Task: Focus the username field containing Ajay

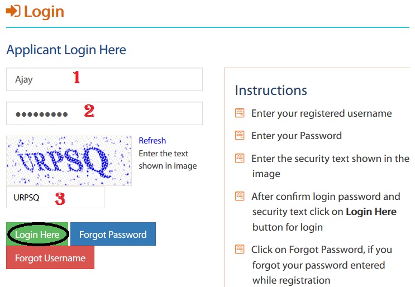Action: tap(104, 79)
